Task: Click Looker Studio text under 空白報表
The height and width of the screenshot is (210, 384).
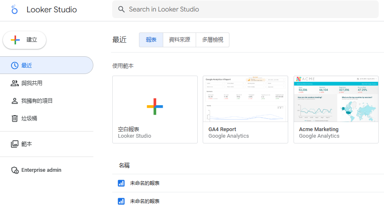Action: pyautogui.click(x=134, y=136)
